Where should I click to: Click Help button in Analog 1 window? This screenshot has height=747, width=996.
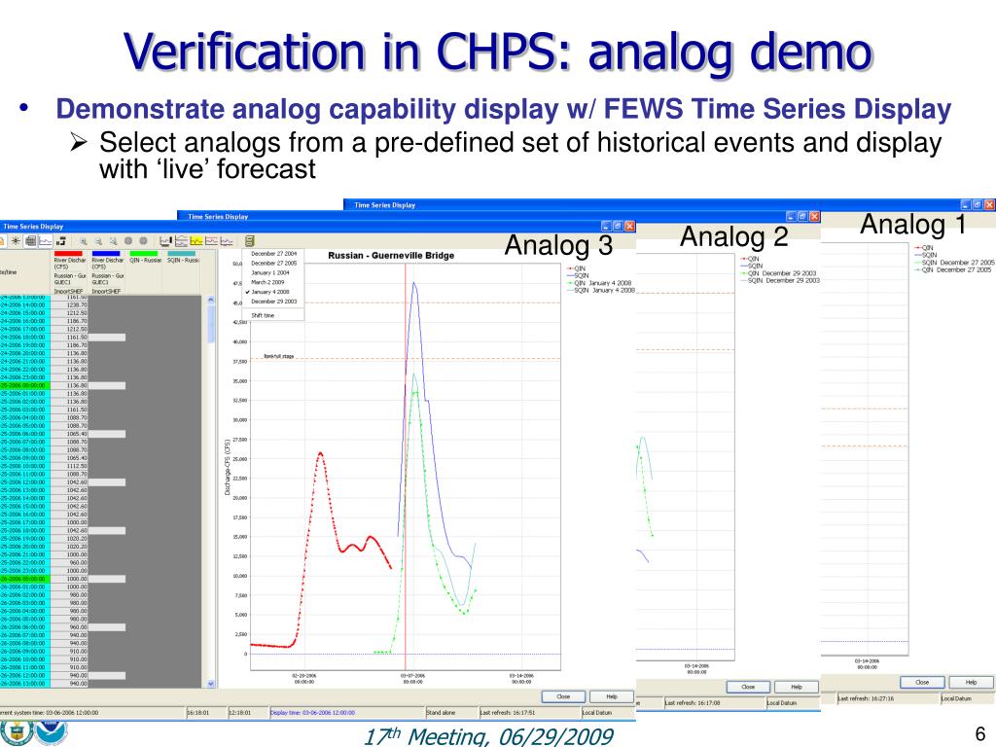[972, 682]
